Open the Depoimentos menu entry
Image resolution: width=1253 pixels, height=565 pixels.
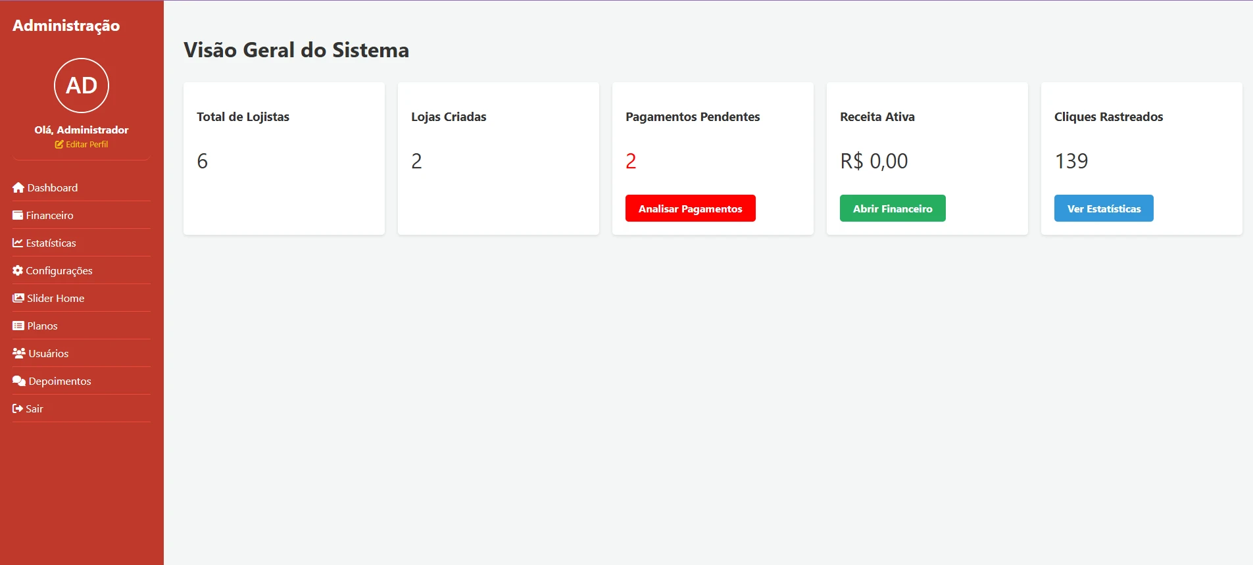click(x=82, y=381)
